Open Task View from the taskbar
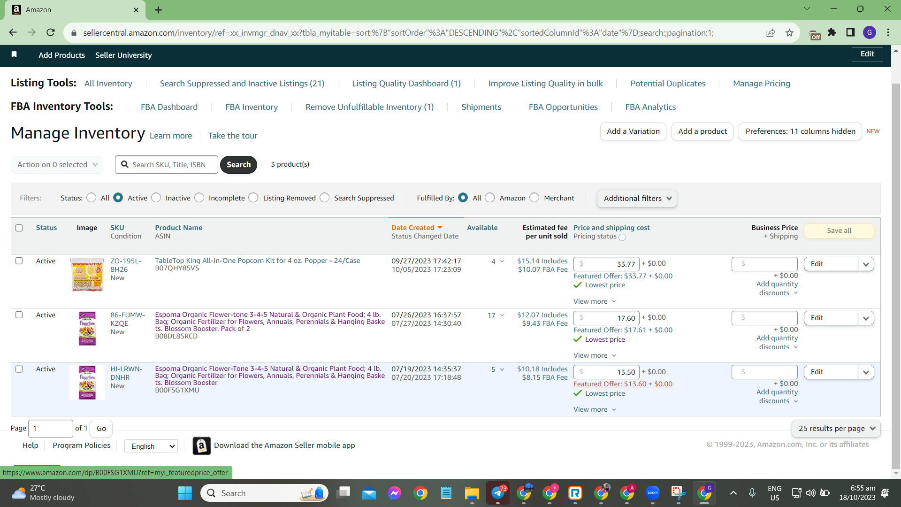Viewport: 901px width, 507px height. [x=344, y=493]
